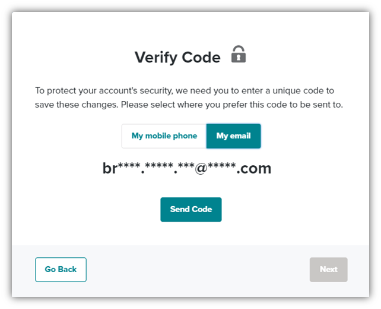
Task: Click the masked email address text
Action: [187, 168]
